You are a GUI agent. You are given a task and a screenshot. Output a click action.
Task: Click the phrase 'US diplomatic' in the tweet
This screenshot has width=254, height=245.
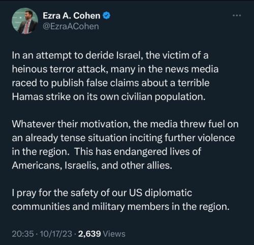point(161,193)
